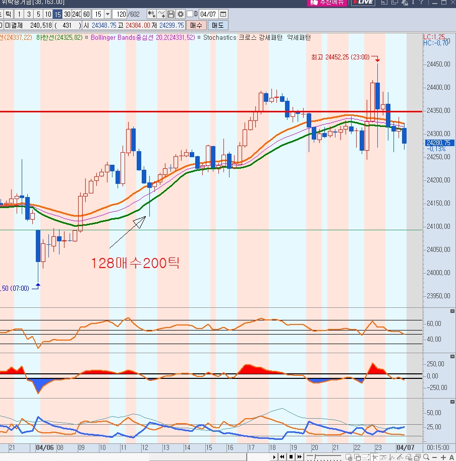Click the settings gear icon in chart toolbar

[x=180, y=14]
